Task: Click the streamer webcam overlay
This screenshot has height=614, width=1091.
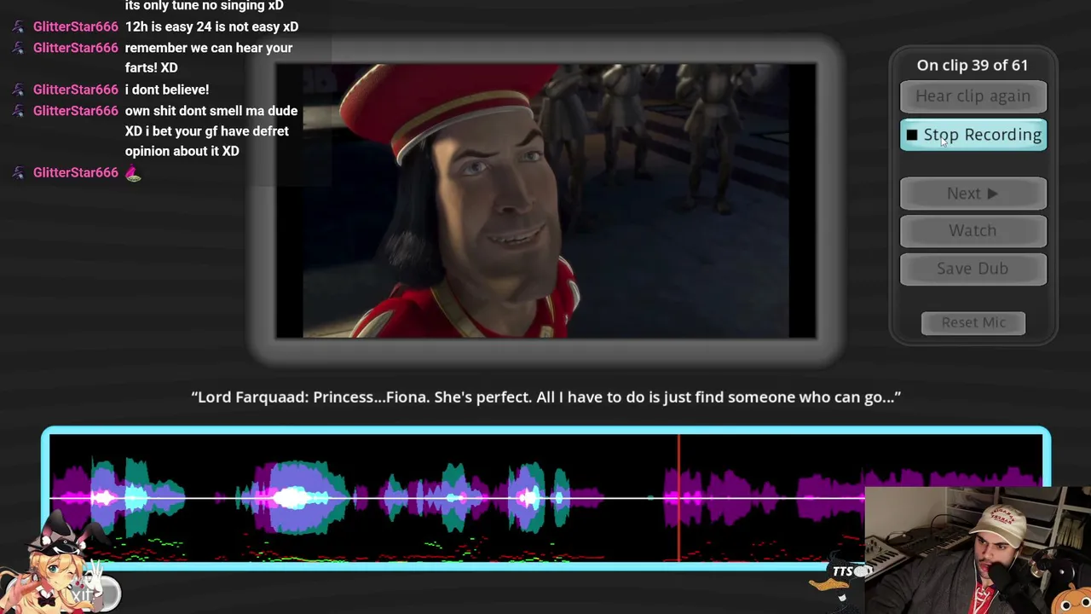Action: (978, 550)
